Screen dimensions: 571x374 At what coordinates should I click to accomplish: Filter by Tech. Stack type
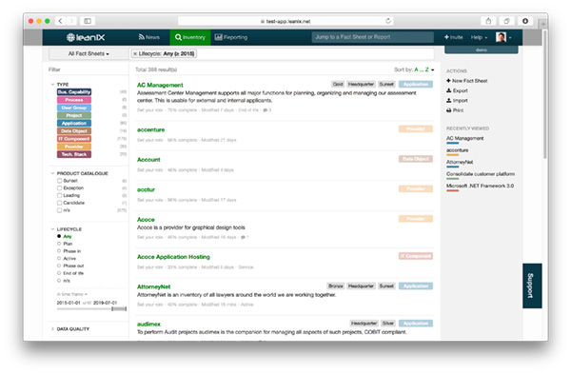[74, 154]
